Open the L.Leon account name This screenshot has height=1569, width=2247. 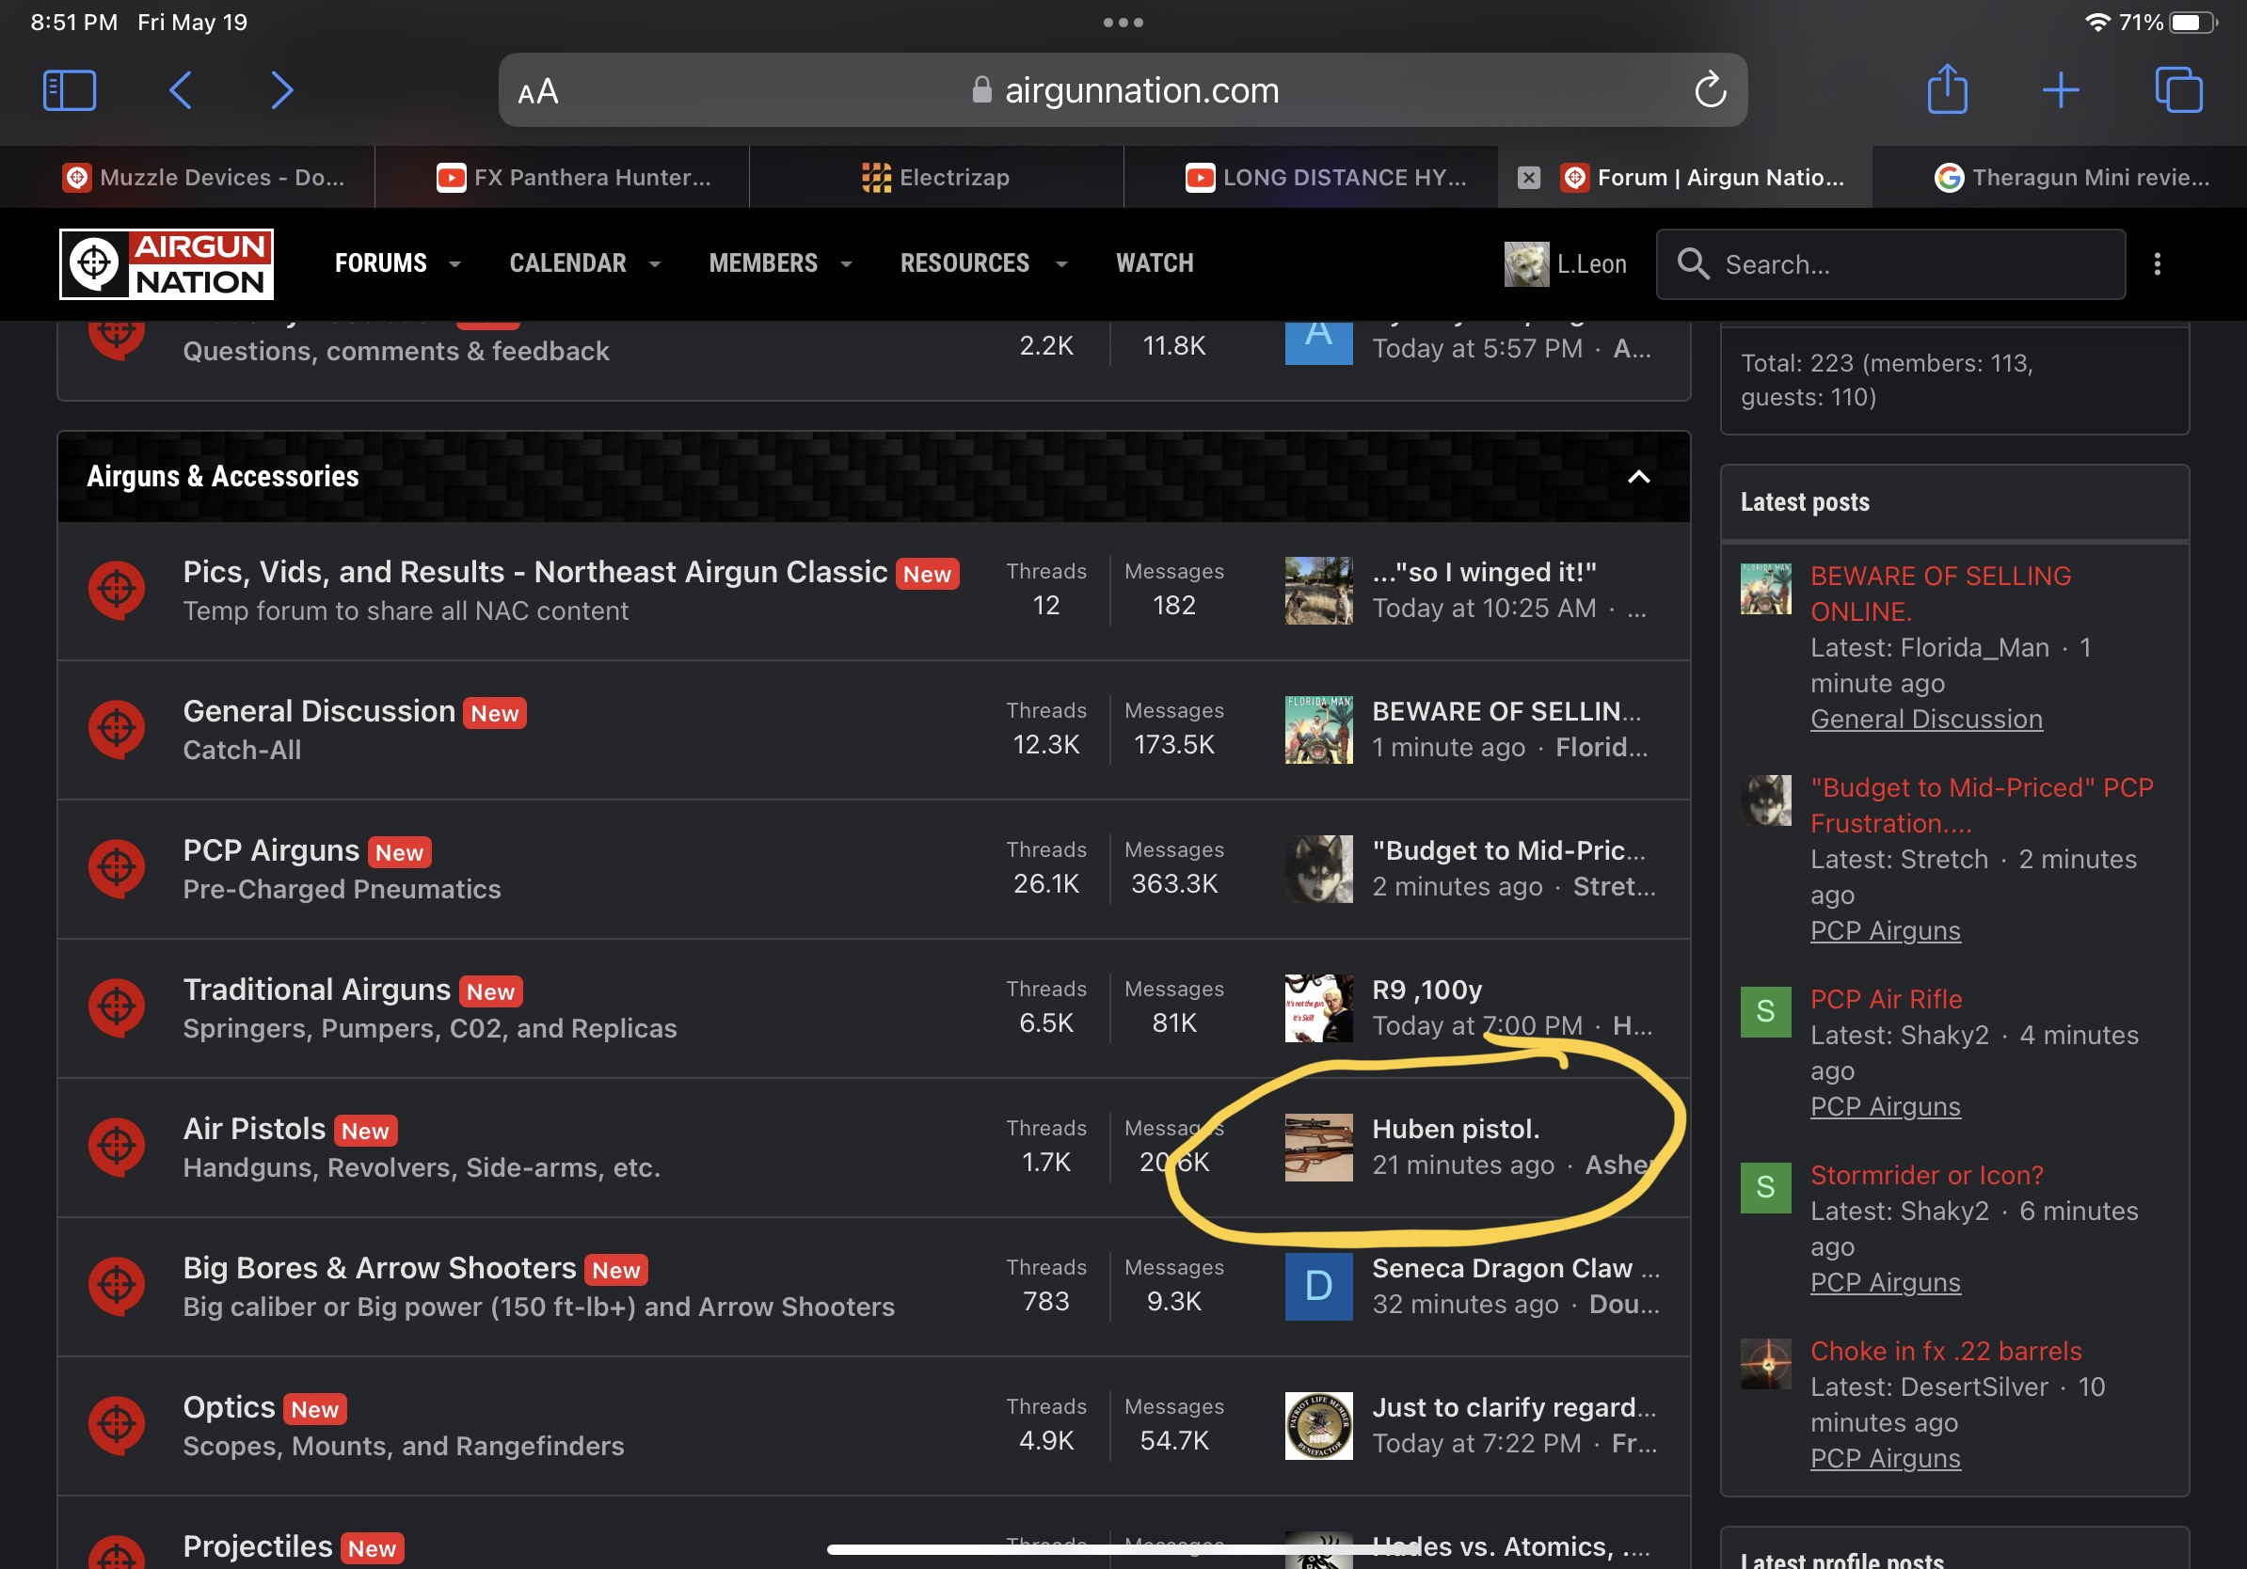(1591, 264)
